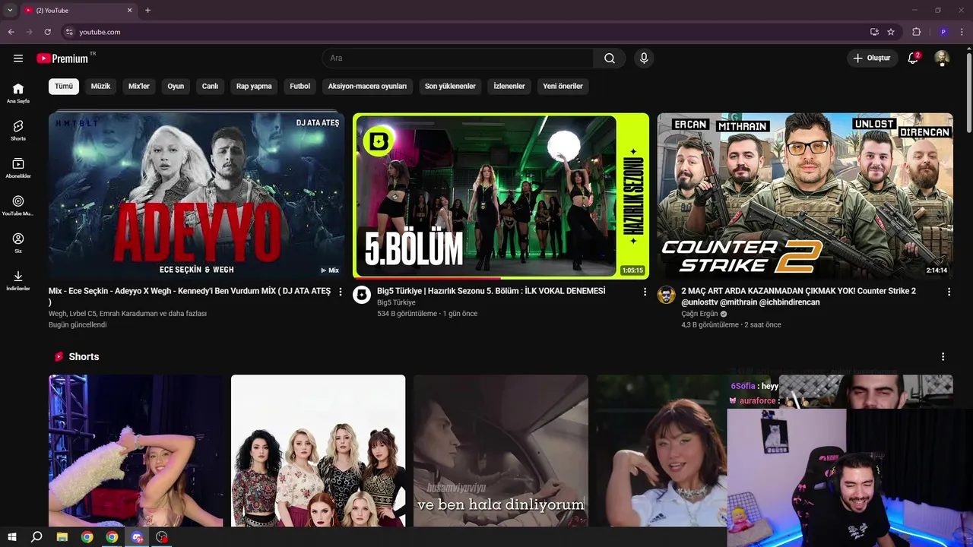Select Aksiyon-macera oyunları chip

pos(367,87)
